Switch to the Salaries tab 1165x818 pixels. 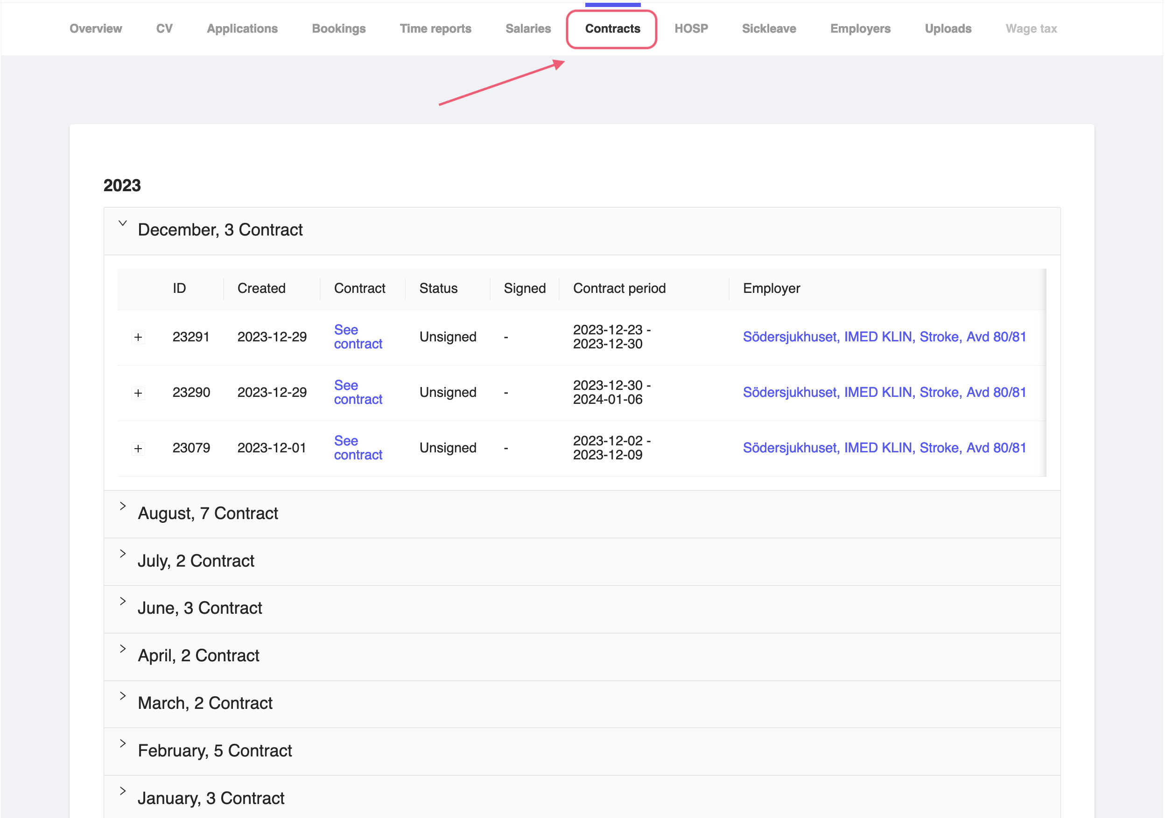point(528,28)
